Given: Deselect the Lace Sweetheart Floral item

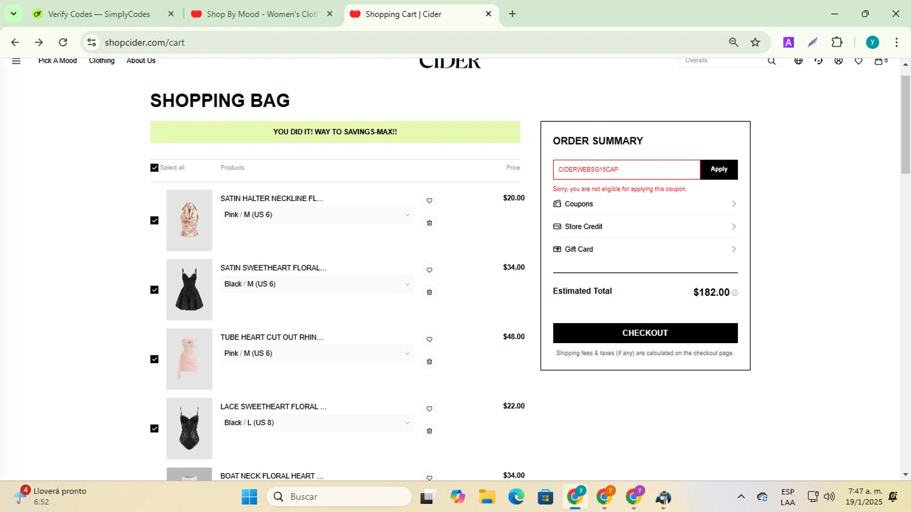Looking at the screenshot, I should click(x=154, y=428).
